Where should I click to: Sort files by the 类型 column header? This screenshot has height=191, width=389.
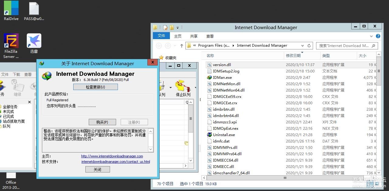tap(339, 56)
